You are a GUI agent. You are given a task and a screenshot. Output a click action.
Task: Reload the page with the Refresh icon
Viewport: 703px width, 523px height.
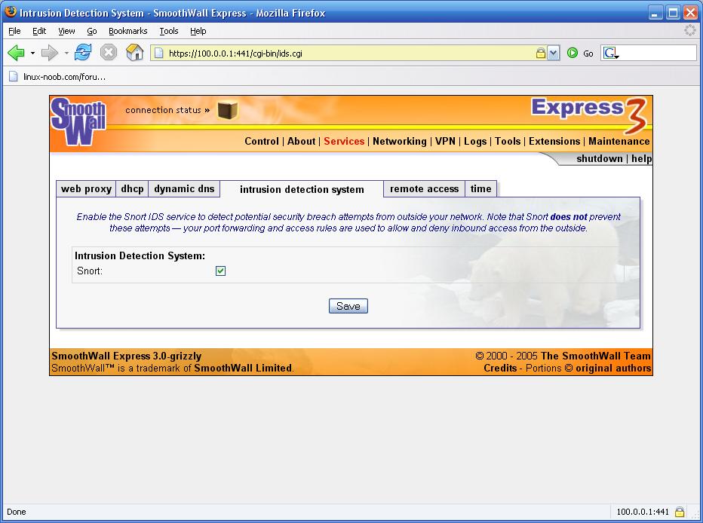click(83, 53)
